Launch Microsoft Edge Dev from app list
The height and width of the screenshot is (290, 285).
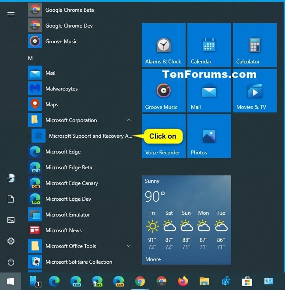click(x=81, y=199)
